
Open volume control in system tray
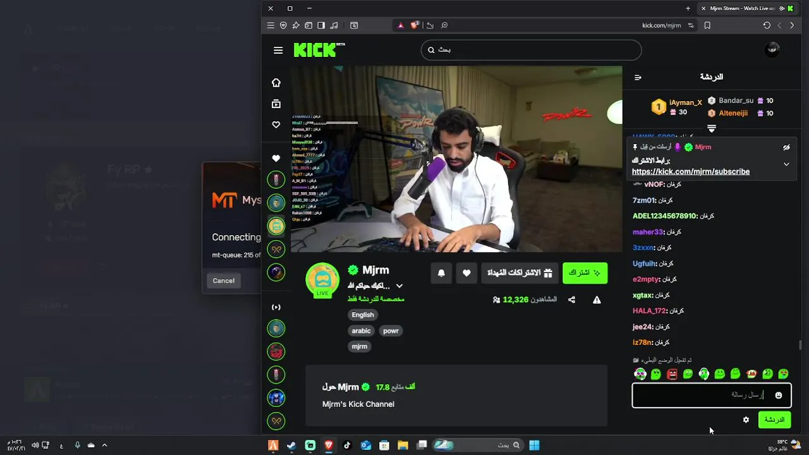[x=35, y=446]
